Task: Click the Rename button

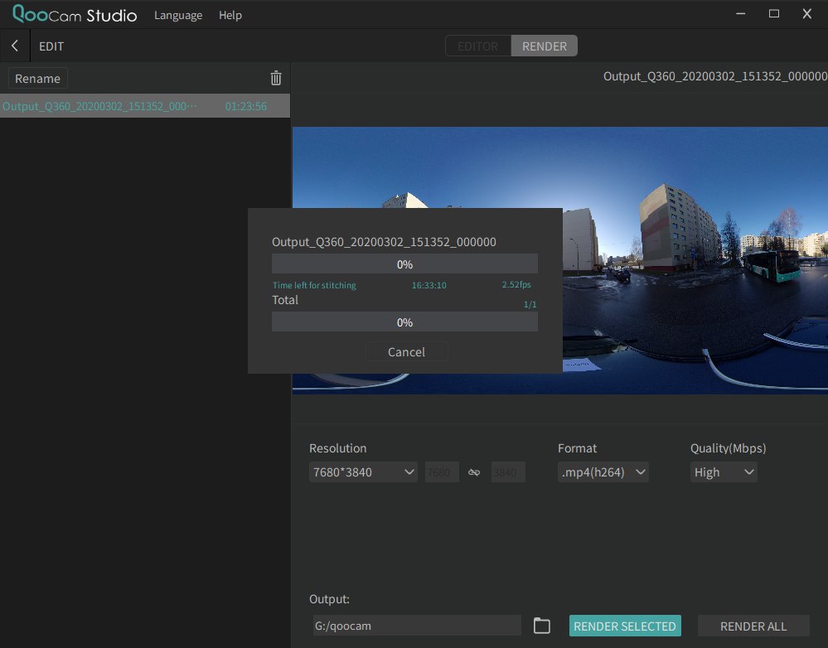Action: click(37, 79)
